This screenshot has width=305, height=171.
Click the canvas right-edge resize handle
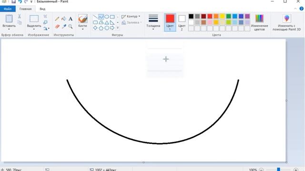click(286, 101)
